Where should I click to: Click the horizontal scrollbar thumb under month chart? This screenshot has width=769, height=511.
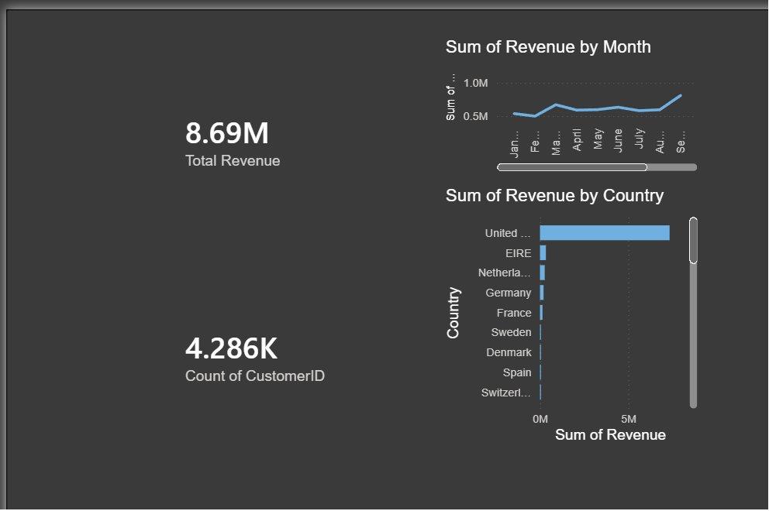tap(572, 167)
